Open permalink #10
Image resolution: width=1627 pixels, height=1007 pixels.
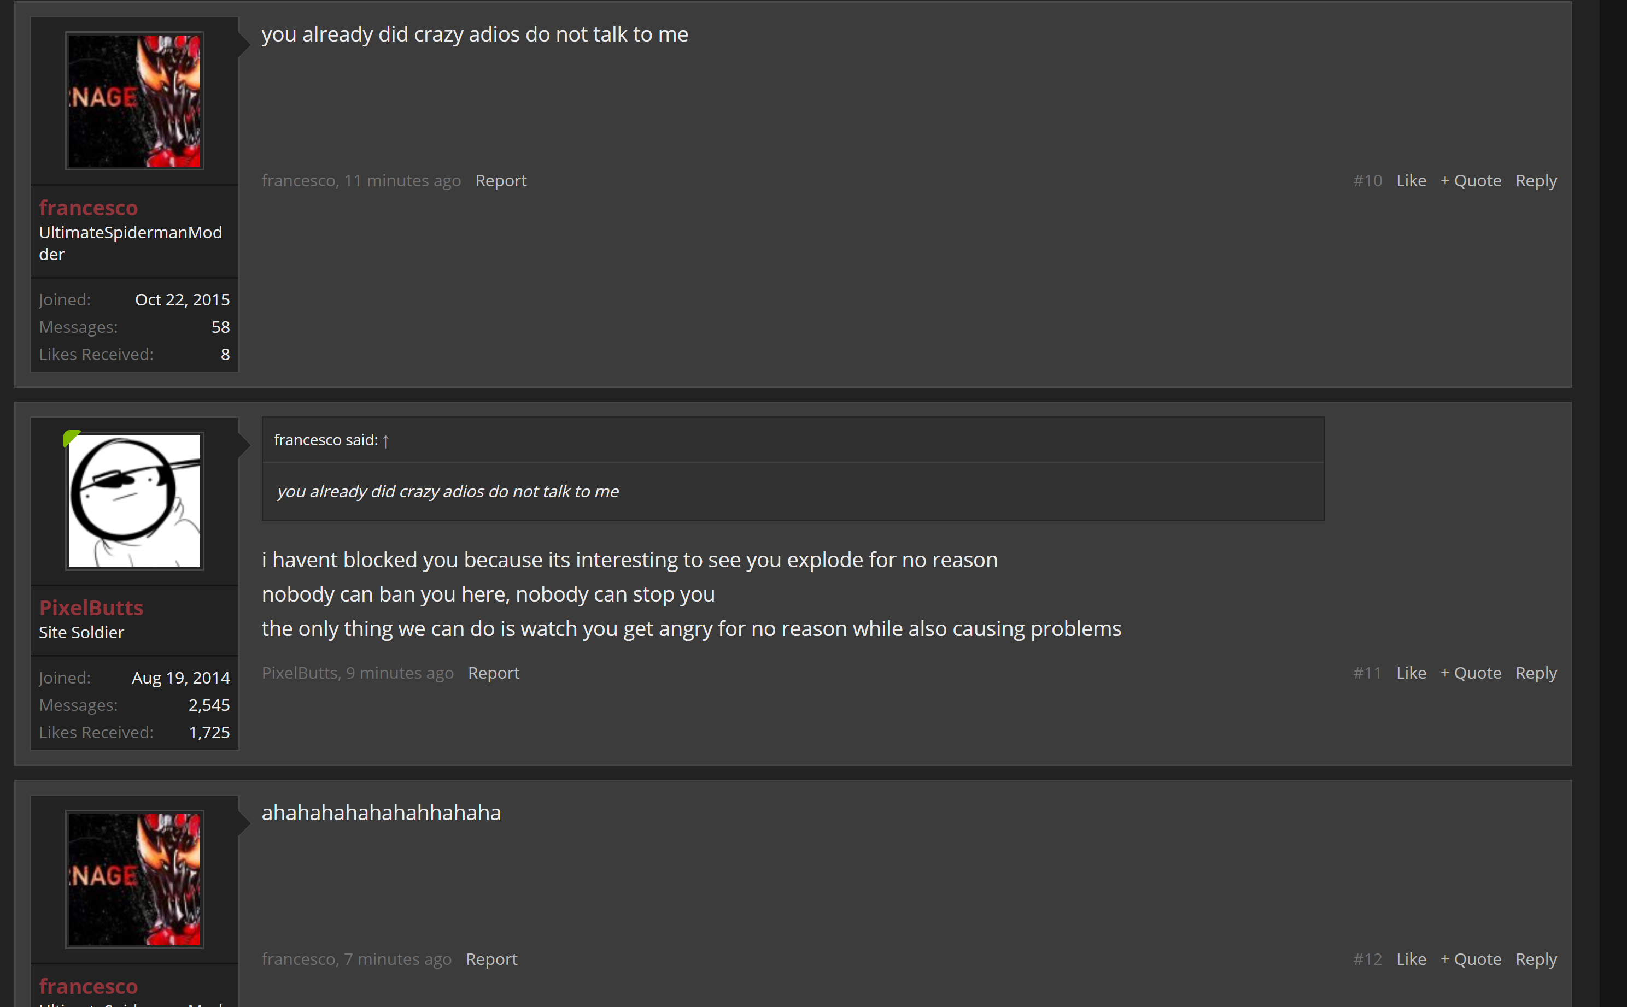pos(1367,180)
